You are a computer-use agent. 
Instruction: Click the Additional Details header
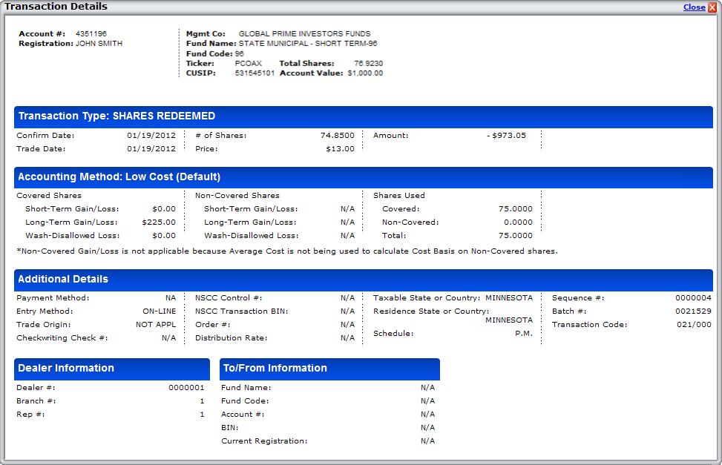click(364, 280)
